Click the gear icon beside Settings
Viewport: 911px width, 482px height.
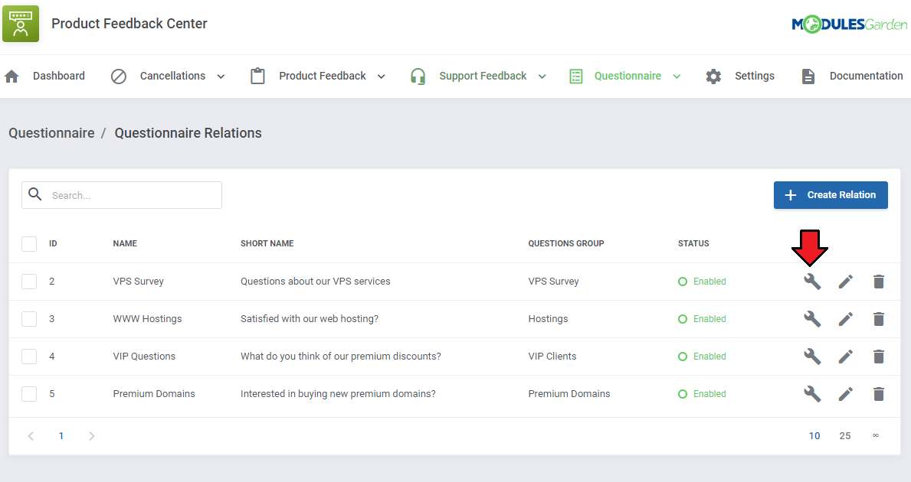[x=713, y=76]
